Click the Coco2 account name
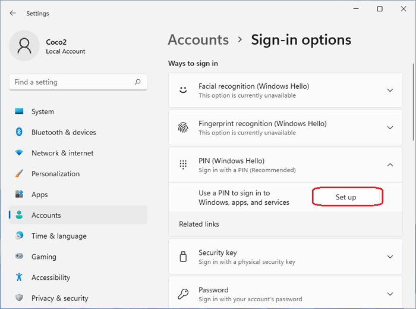The height and width of the screenshot is (309, 416). point(56,42)
